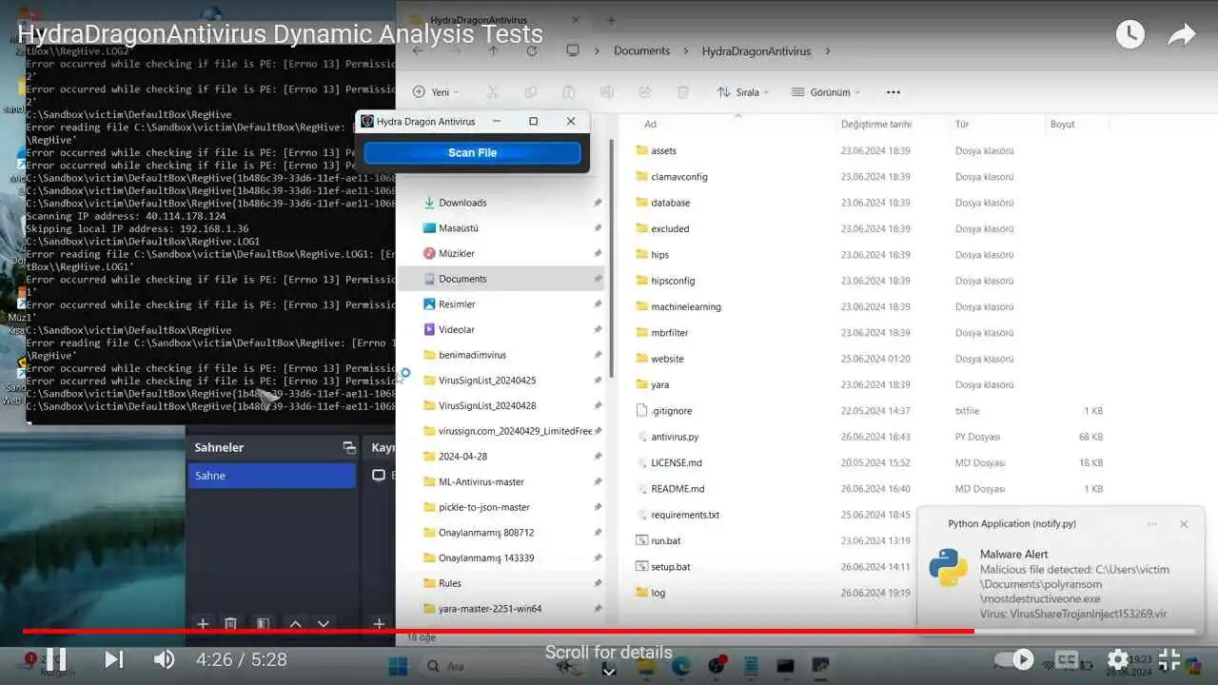Click the Scan File button
Screen dimensions: 1218x685
pos(472,152)
